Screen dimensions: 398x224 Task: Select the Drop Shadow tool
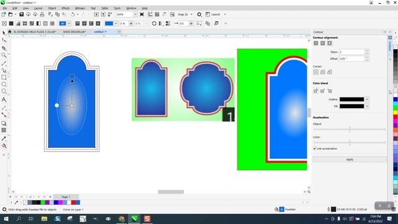(4, 123)
